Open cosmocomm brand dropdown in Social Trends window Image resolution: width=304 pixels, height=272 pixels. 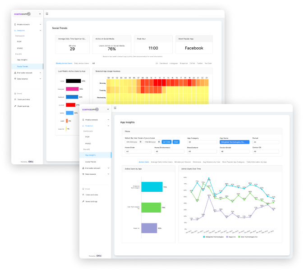tap(40, 14)
